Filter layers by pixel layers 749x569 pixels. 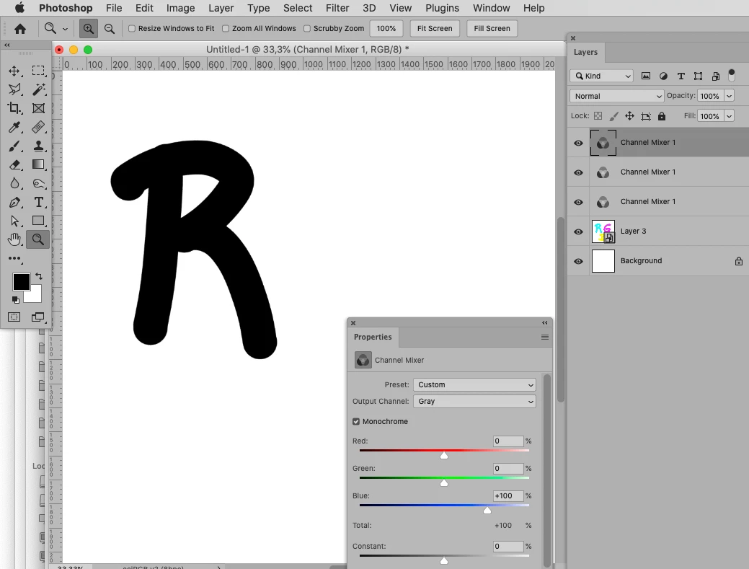646,76
